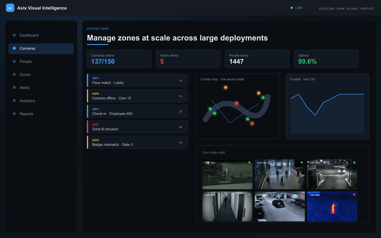Click the green status dot on CAM-004
The width and height of the screenshot is (381, 238).
coord(249,195)
